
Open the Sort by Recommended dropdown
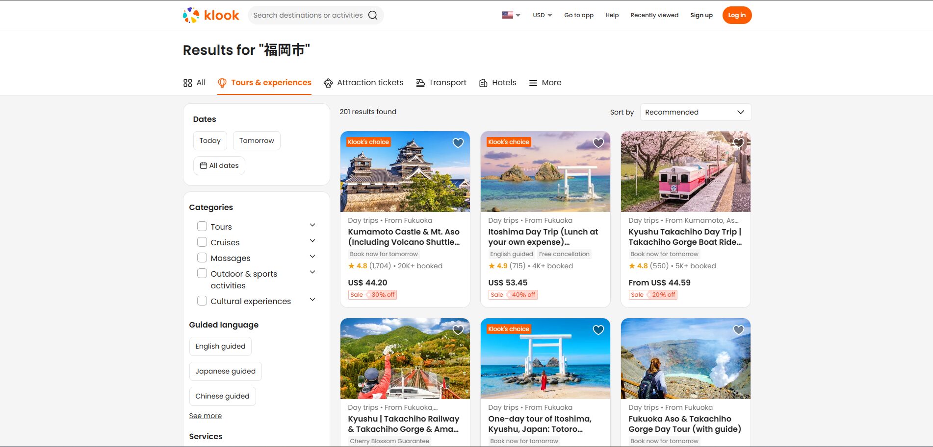point(695,112)
